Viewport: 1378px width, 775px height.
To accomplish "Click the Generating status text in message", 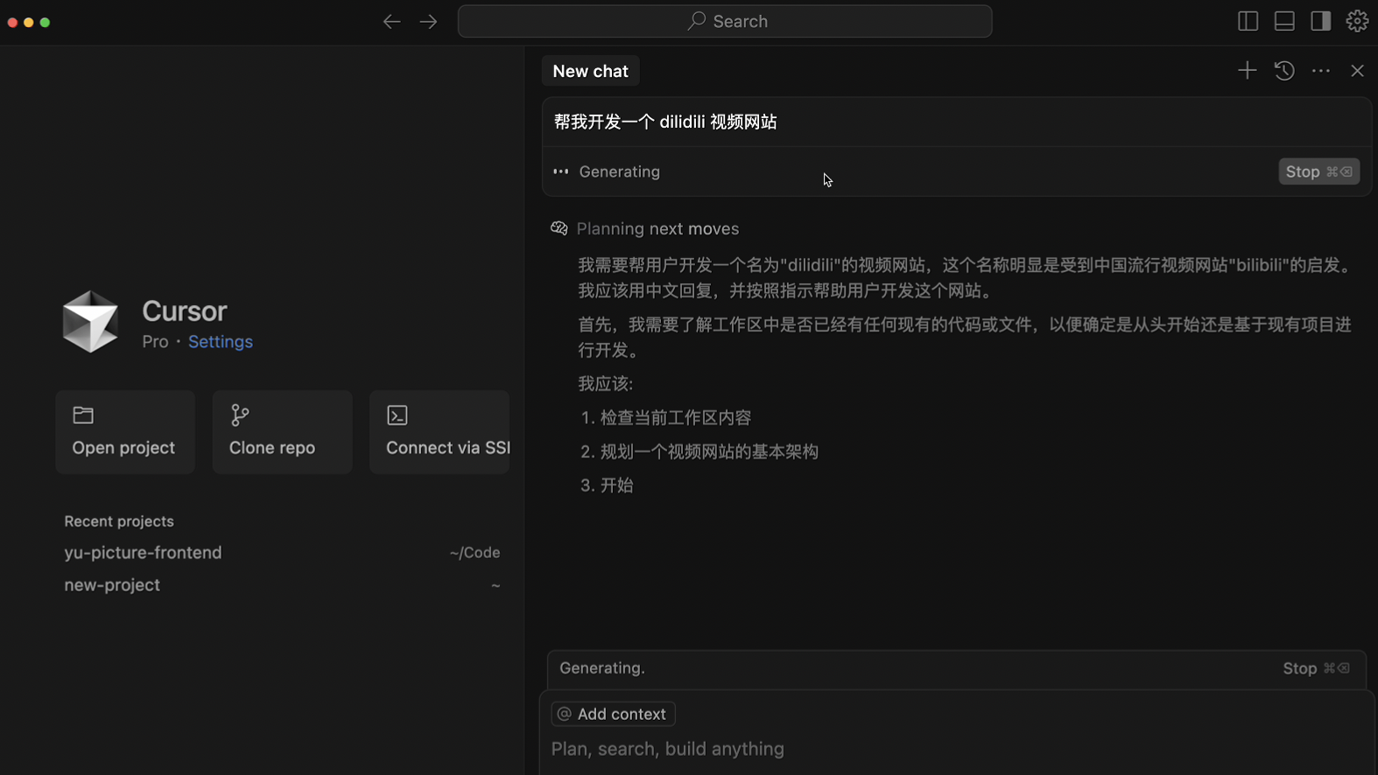I will [619, 171].
